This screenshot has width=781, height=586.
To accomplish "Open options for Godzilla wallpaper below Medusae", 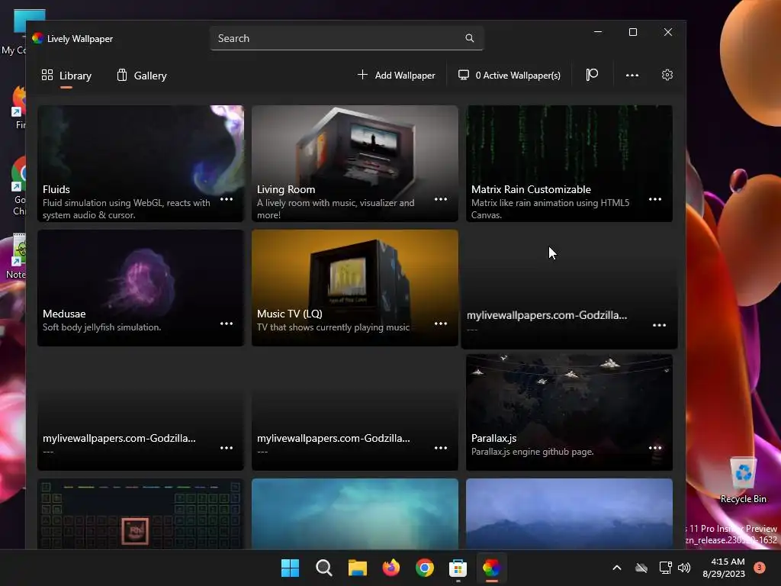I will point(227,448).
